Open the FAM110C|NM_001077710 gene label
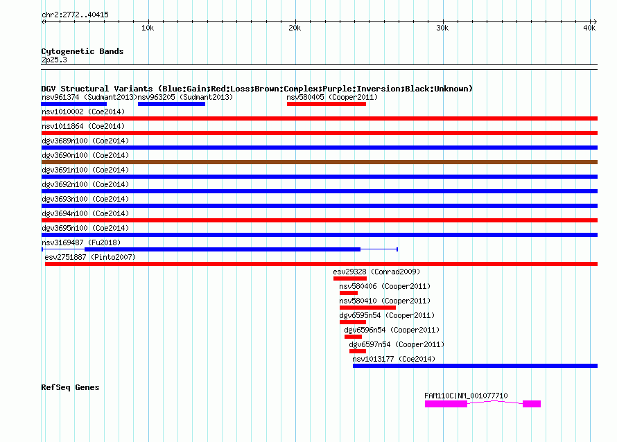 (466, 396)
